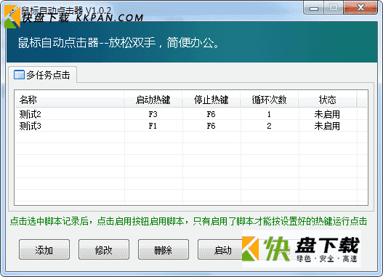Maximize the 鼠标自动点击器 window
The height and width of the screenshot is (277, 383).
click(x=334, y=8)
